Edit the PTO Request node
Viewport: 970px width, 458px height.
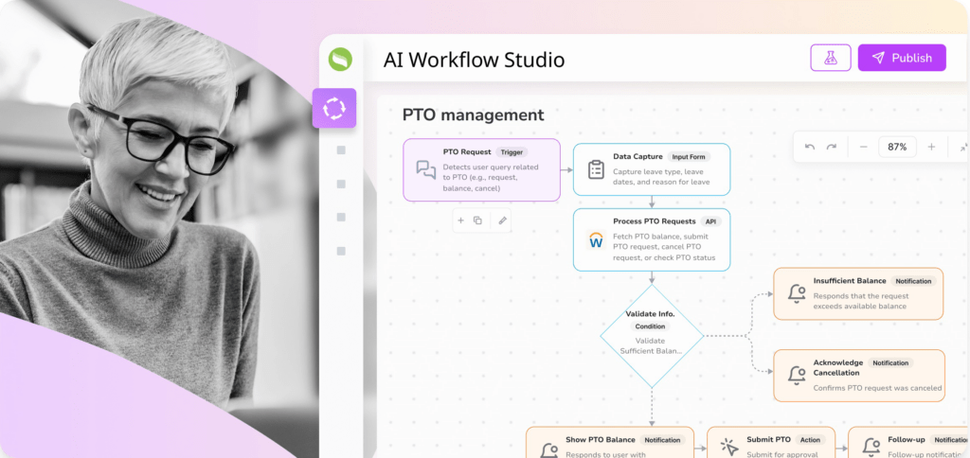pyautogui.click(x=502, y=220)
